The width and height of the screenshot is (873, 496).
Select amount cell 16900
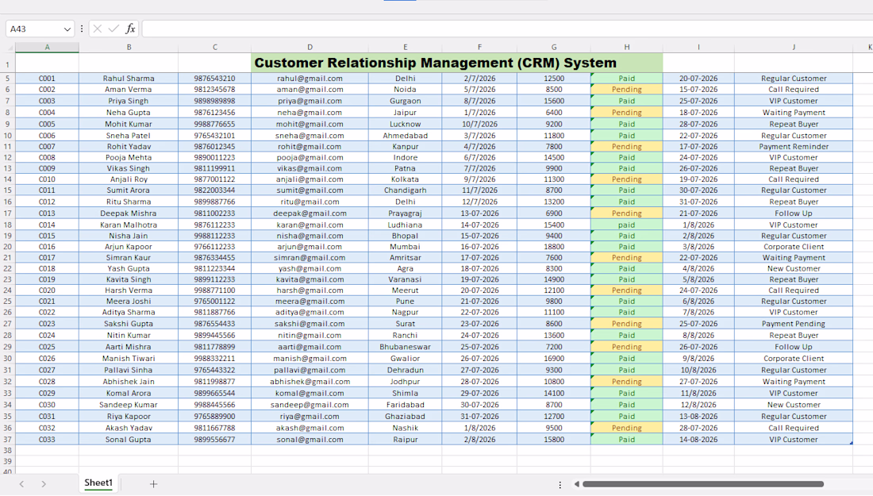[x=554, y=359]
